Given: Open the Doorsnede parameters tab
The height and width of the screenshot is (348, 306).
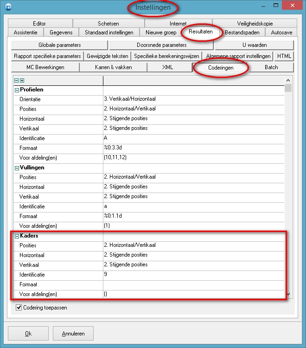Looking at the screenshot, I should coord(161,45).
